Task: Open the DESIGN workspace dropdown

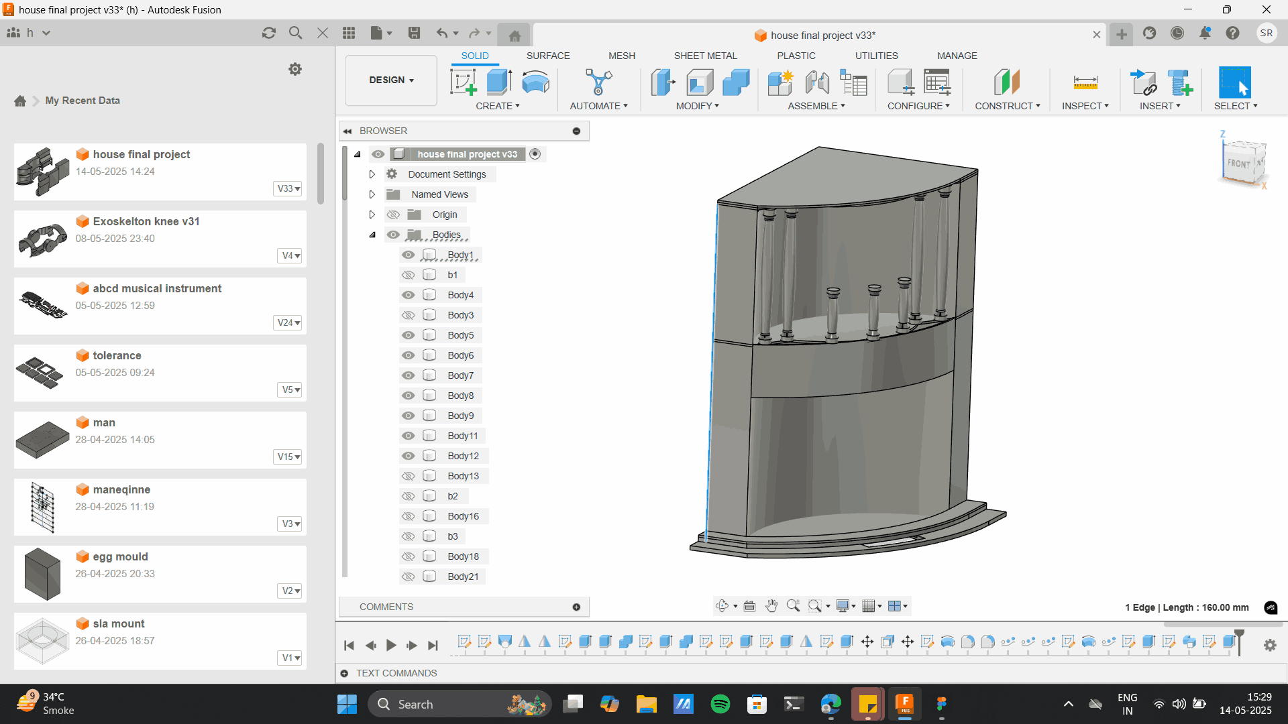Action: pyautogui.click(x=391, y=80)
